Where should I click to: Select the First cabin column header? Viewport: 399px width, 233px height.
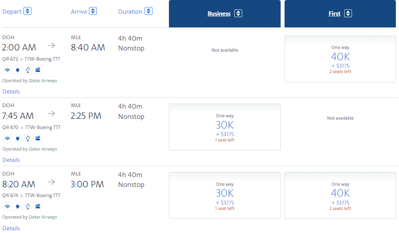click(x=334, y=14)
